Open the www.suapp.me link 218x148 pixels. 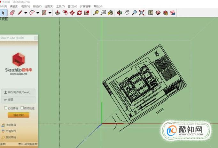coord(19,74)
